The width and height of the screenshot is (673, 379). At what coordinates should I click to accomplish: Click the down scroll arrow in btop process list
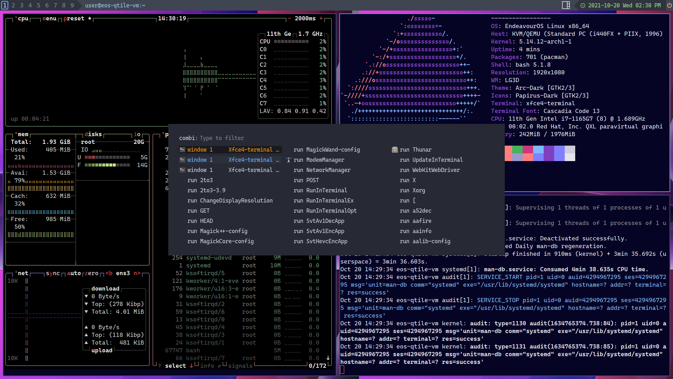(328, 358)
